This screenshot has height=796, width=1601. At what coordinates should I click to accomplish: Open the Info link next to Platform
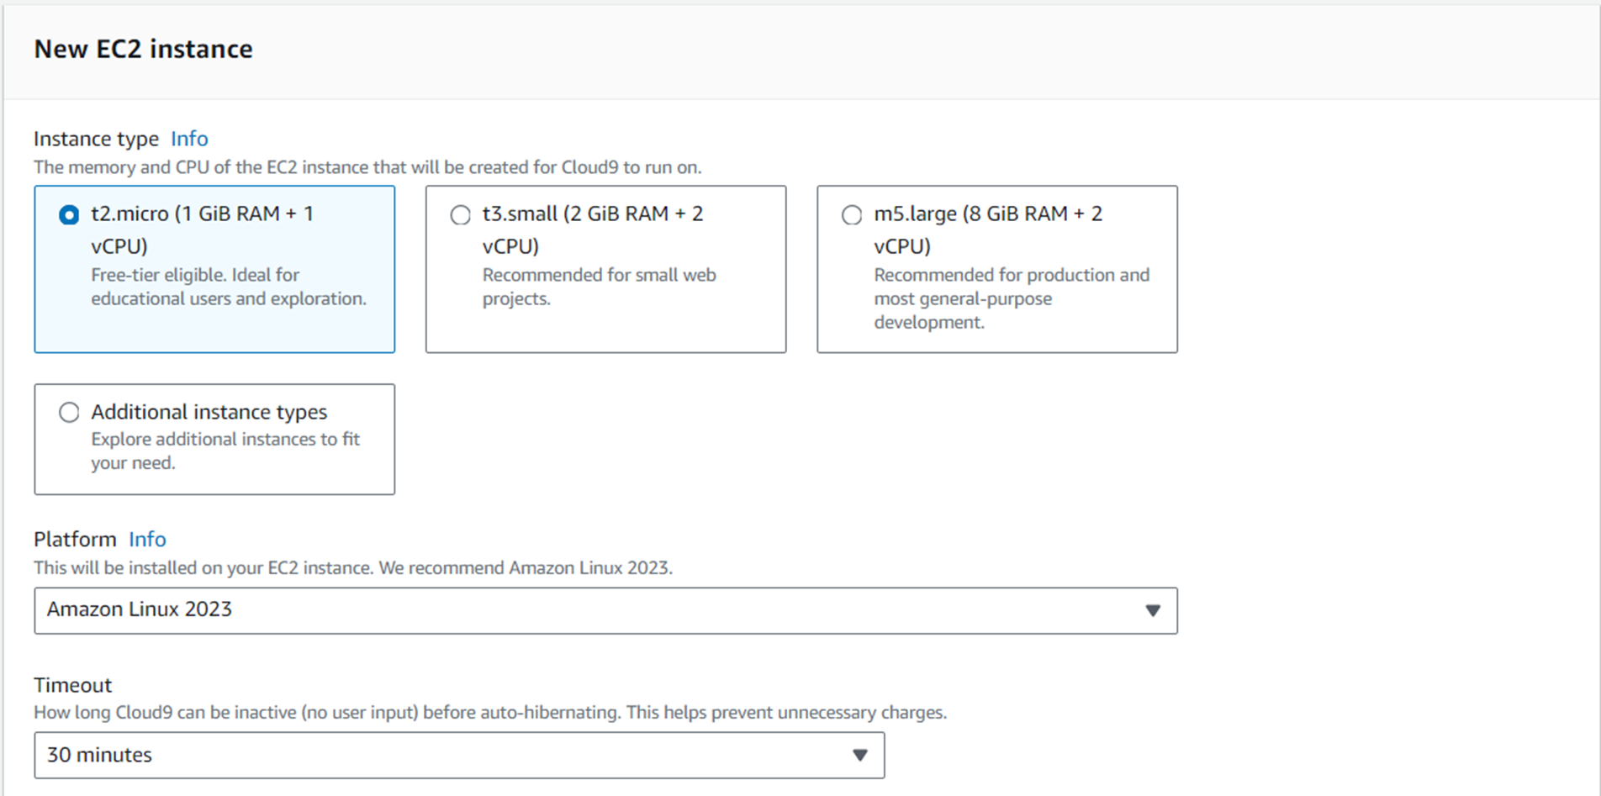146,540
